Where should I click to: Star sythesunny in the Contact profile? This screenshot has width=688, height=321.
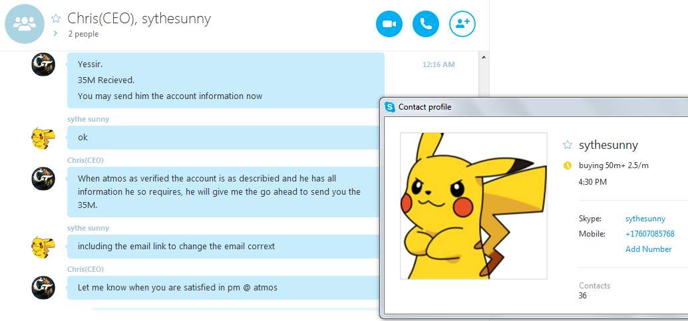568,145
